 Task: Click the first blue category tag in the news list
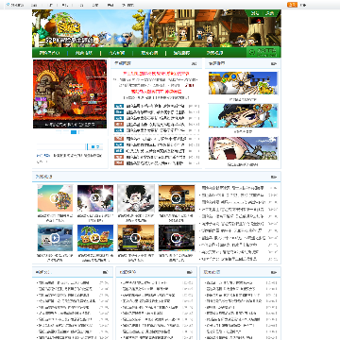[119, 106]
